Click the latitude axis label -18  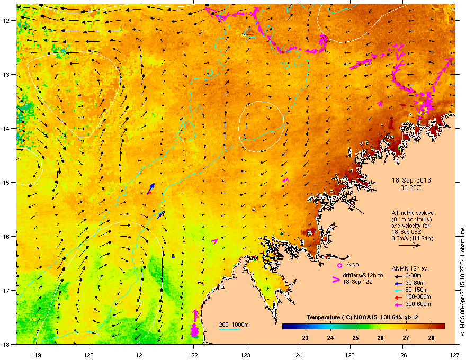(x=5, y=344)
